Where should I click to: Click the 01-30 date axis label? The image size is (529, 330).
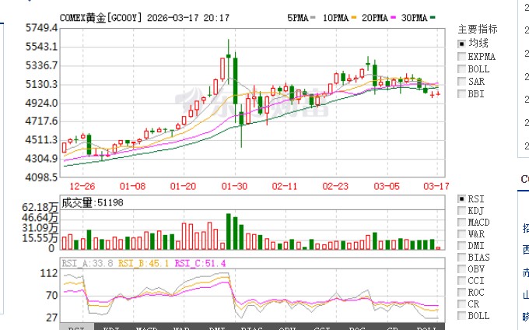(x=234, y=187)
